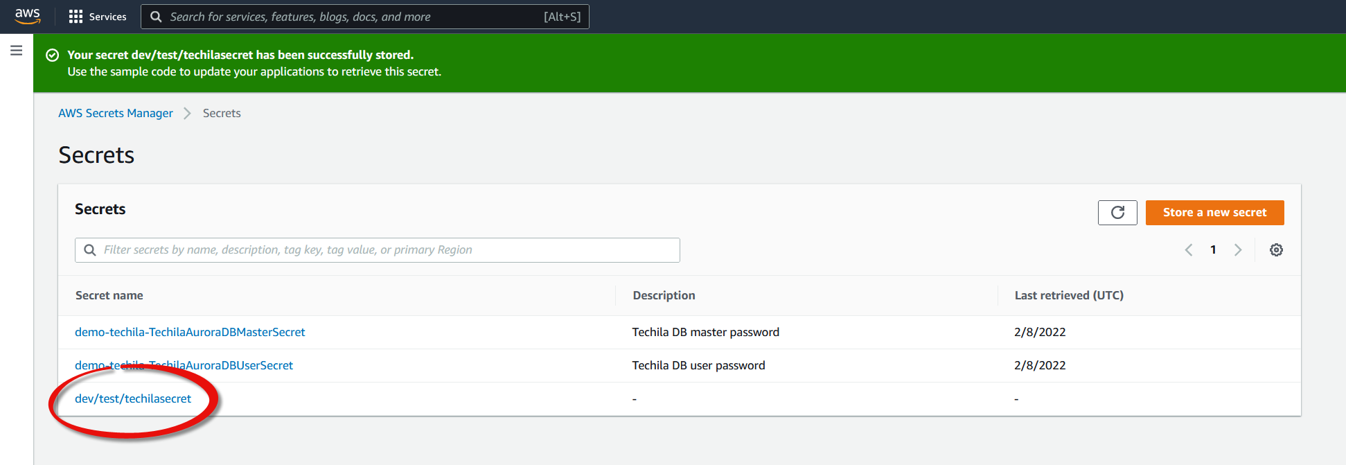Open table preferences gear icon
Image resolution: width=1346 pixels, height=465 pixels.
point(1276,250)
